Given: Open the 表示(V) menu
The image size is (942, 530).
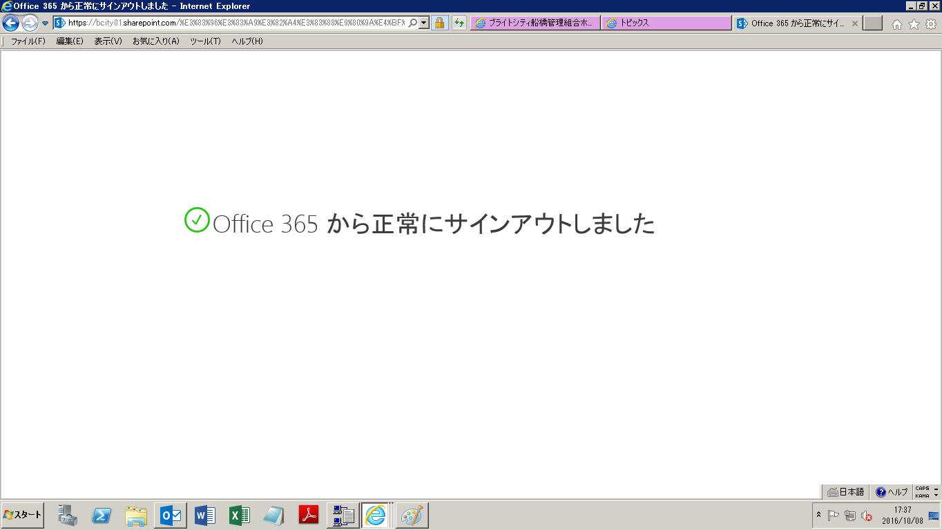Looking at the screenshot, I should coord(108,41).
